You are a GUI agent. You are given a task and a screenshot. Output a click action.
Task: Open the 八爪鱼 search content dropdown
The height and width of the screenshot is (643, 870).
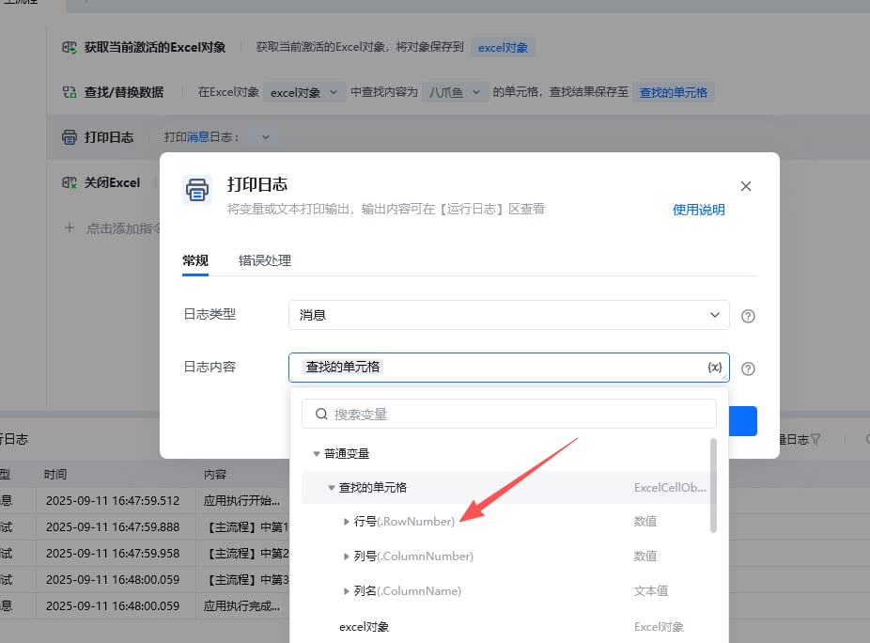tap(455, 93)
